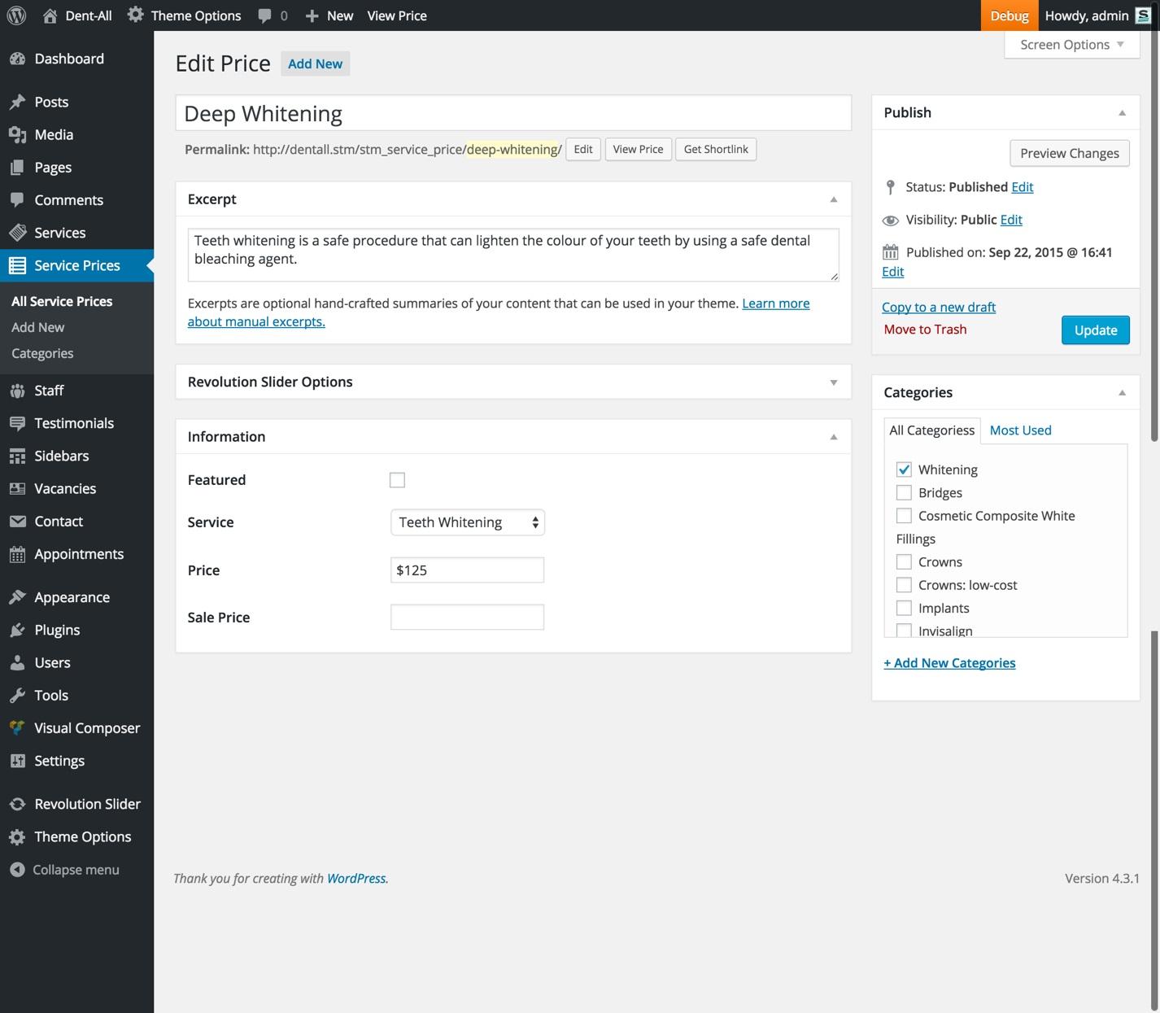
Task: Click the empty Sale Price field
Action: [467, 618]
